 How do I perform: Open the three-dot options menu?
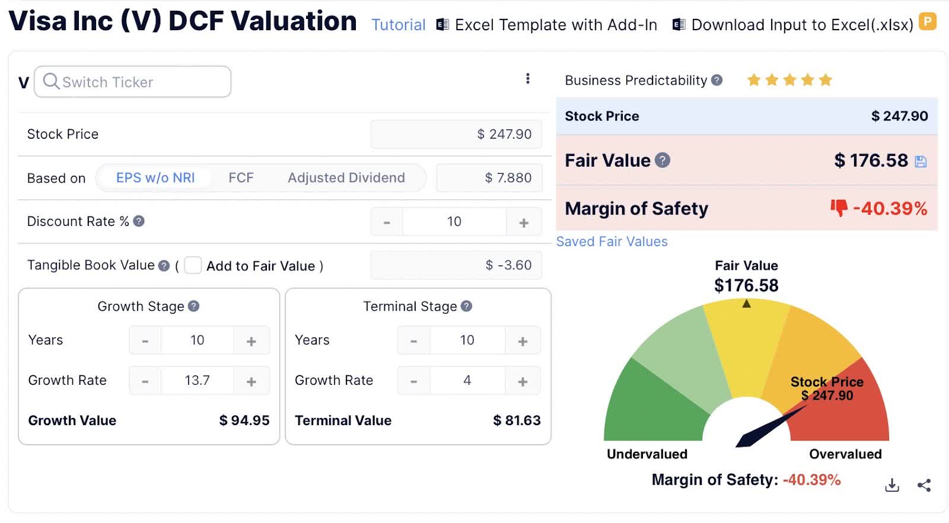[x=527, y=79]
